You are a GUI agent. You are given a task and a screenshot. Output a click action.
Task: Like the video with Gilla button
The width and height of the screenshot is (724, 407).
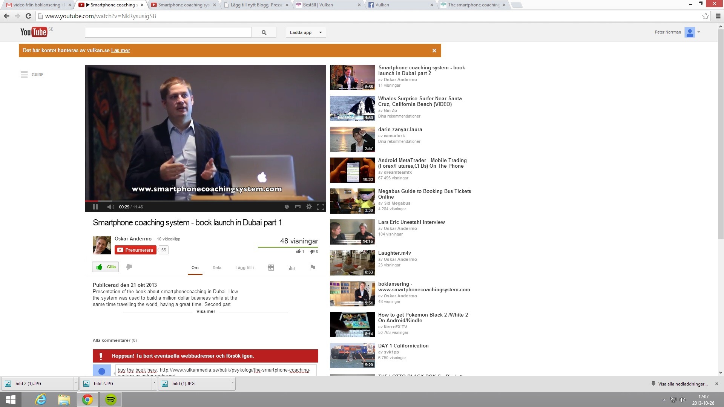tap(106, 267)
